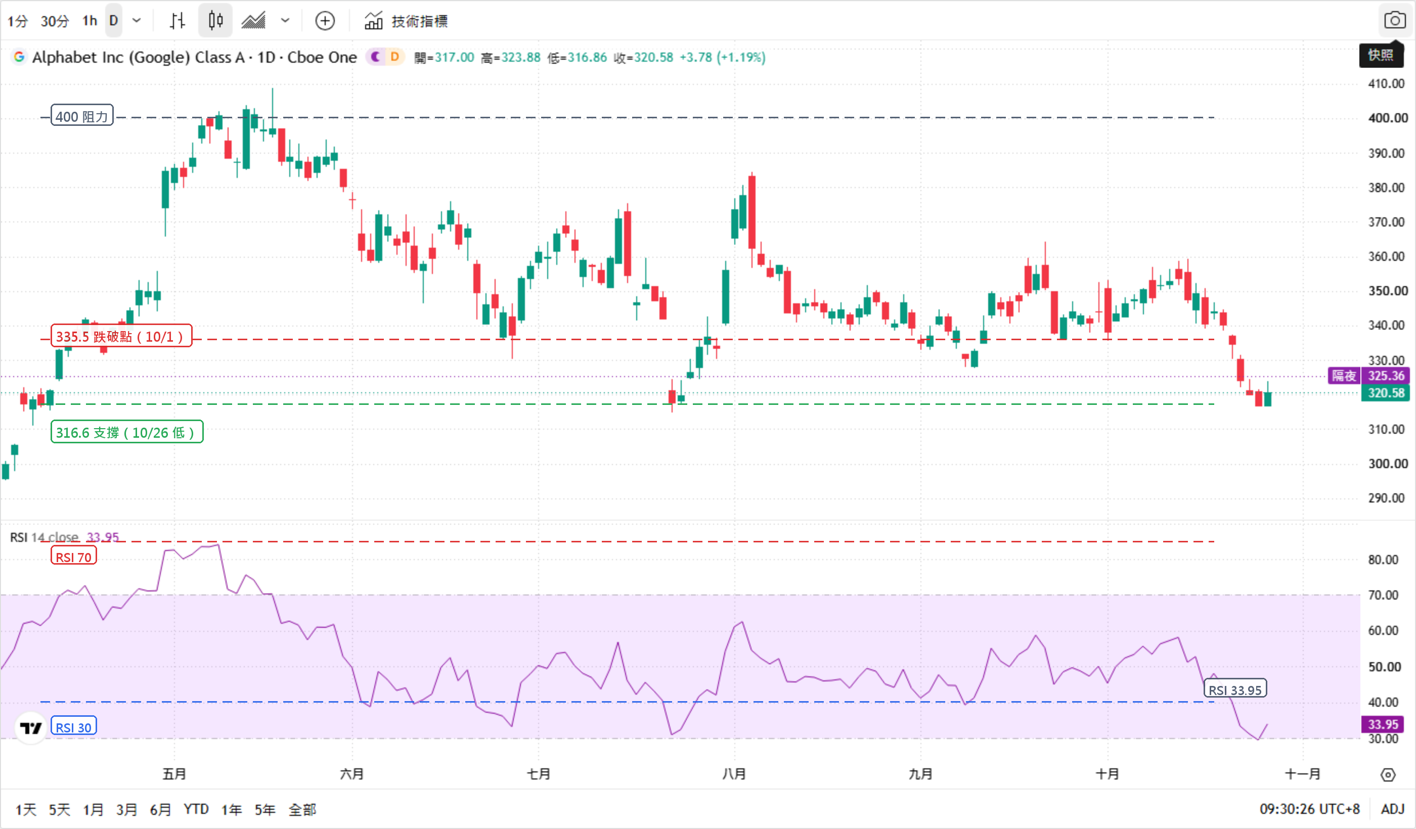Choose the area chart style icon

pyautogui.click(x=253, y=21)
